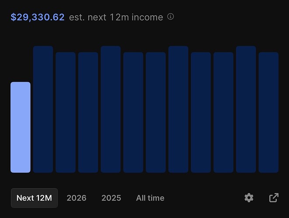The height and width of the screenshot is (218, 289).
Task: Click the second month bar in chart
Action: [43, 109]
